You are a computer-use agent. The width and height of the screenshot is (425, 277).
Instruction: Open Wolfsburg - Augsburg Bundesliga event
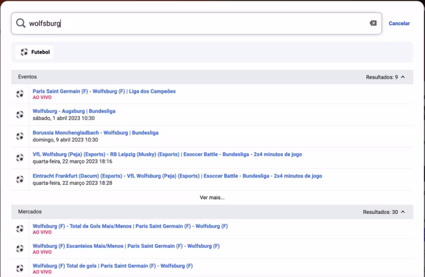click(74, 111)
